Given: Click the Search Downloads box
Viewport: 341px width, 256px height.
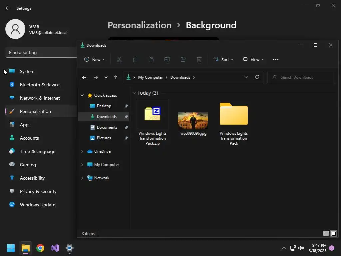Looking at the screenshot, I should click(301, 77).
